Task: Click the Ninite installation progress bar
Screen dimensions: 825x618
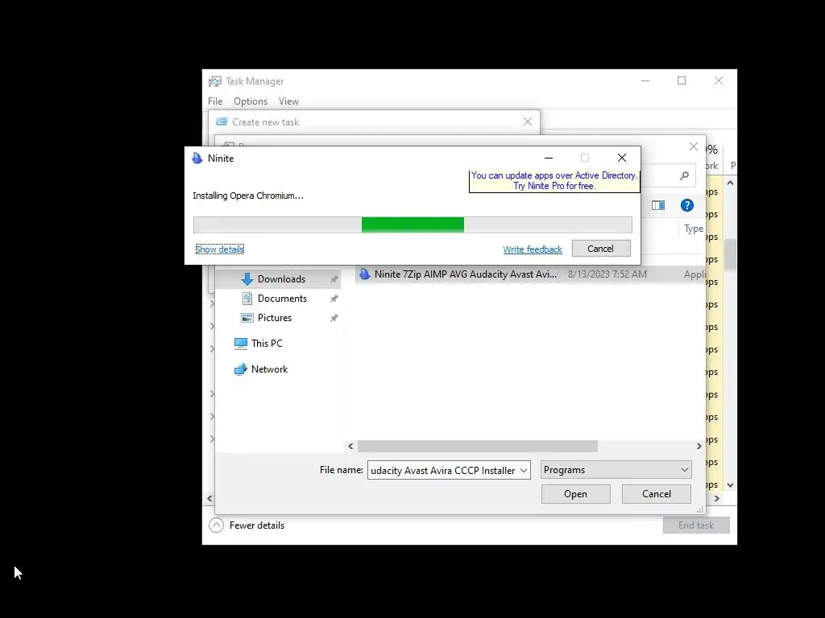Action: pyautogui.click(x=412, y=225)
